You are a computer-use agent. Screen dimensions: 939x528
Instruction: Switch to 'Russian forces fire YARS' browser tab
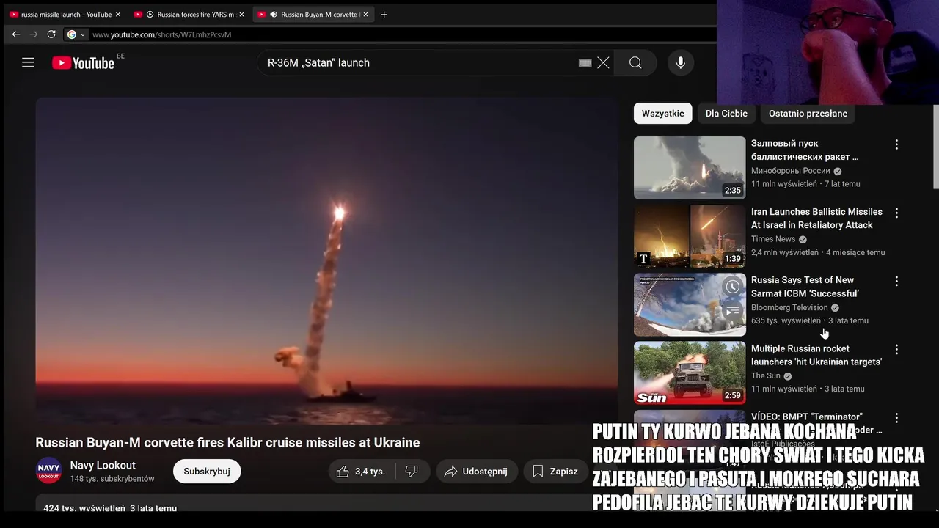tap(190, 15)
